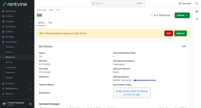Click the Screening sidebar icon
201x108 pixels.
click(4, 27)
